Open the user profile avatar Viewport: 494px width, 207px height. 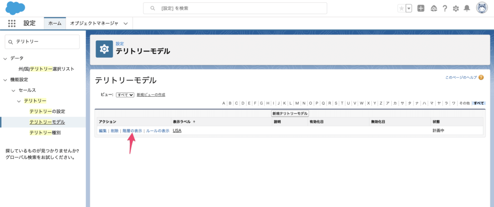[x=481, y=8]
